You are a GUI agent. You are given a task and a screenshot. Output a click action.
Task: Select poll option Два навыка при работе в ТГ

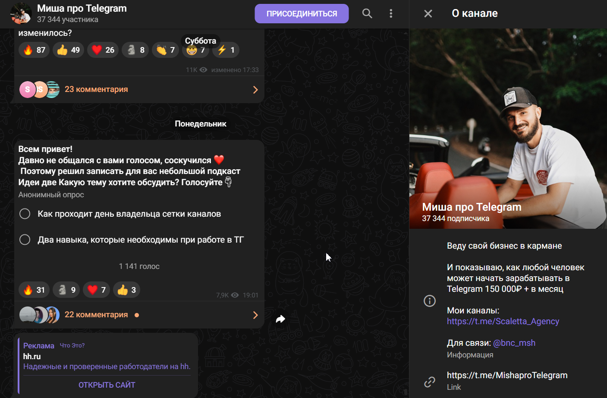coord(132,240)
